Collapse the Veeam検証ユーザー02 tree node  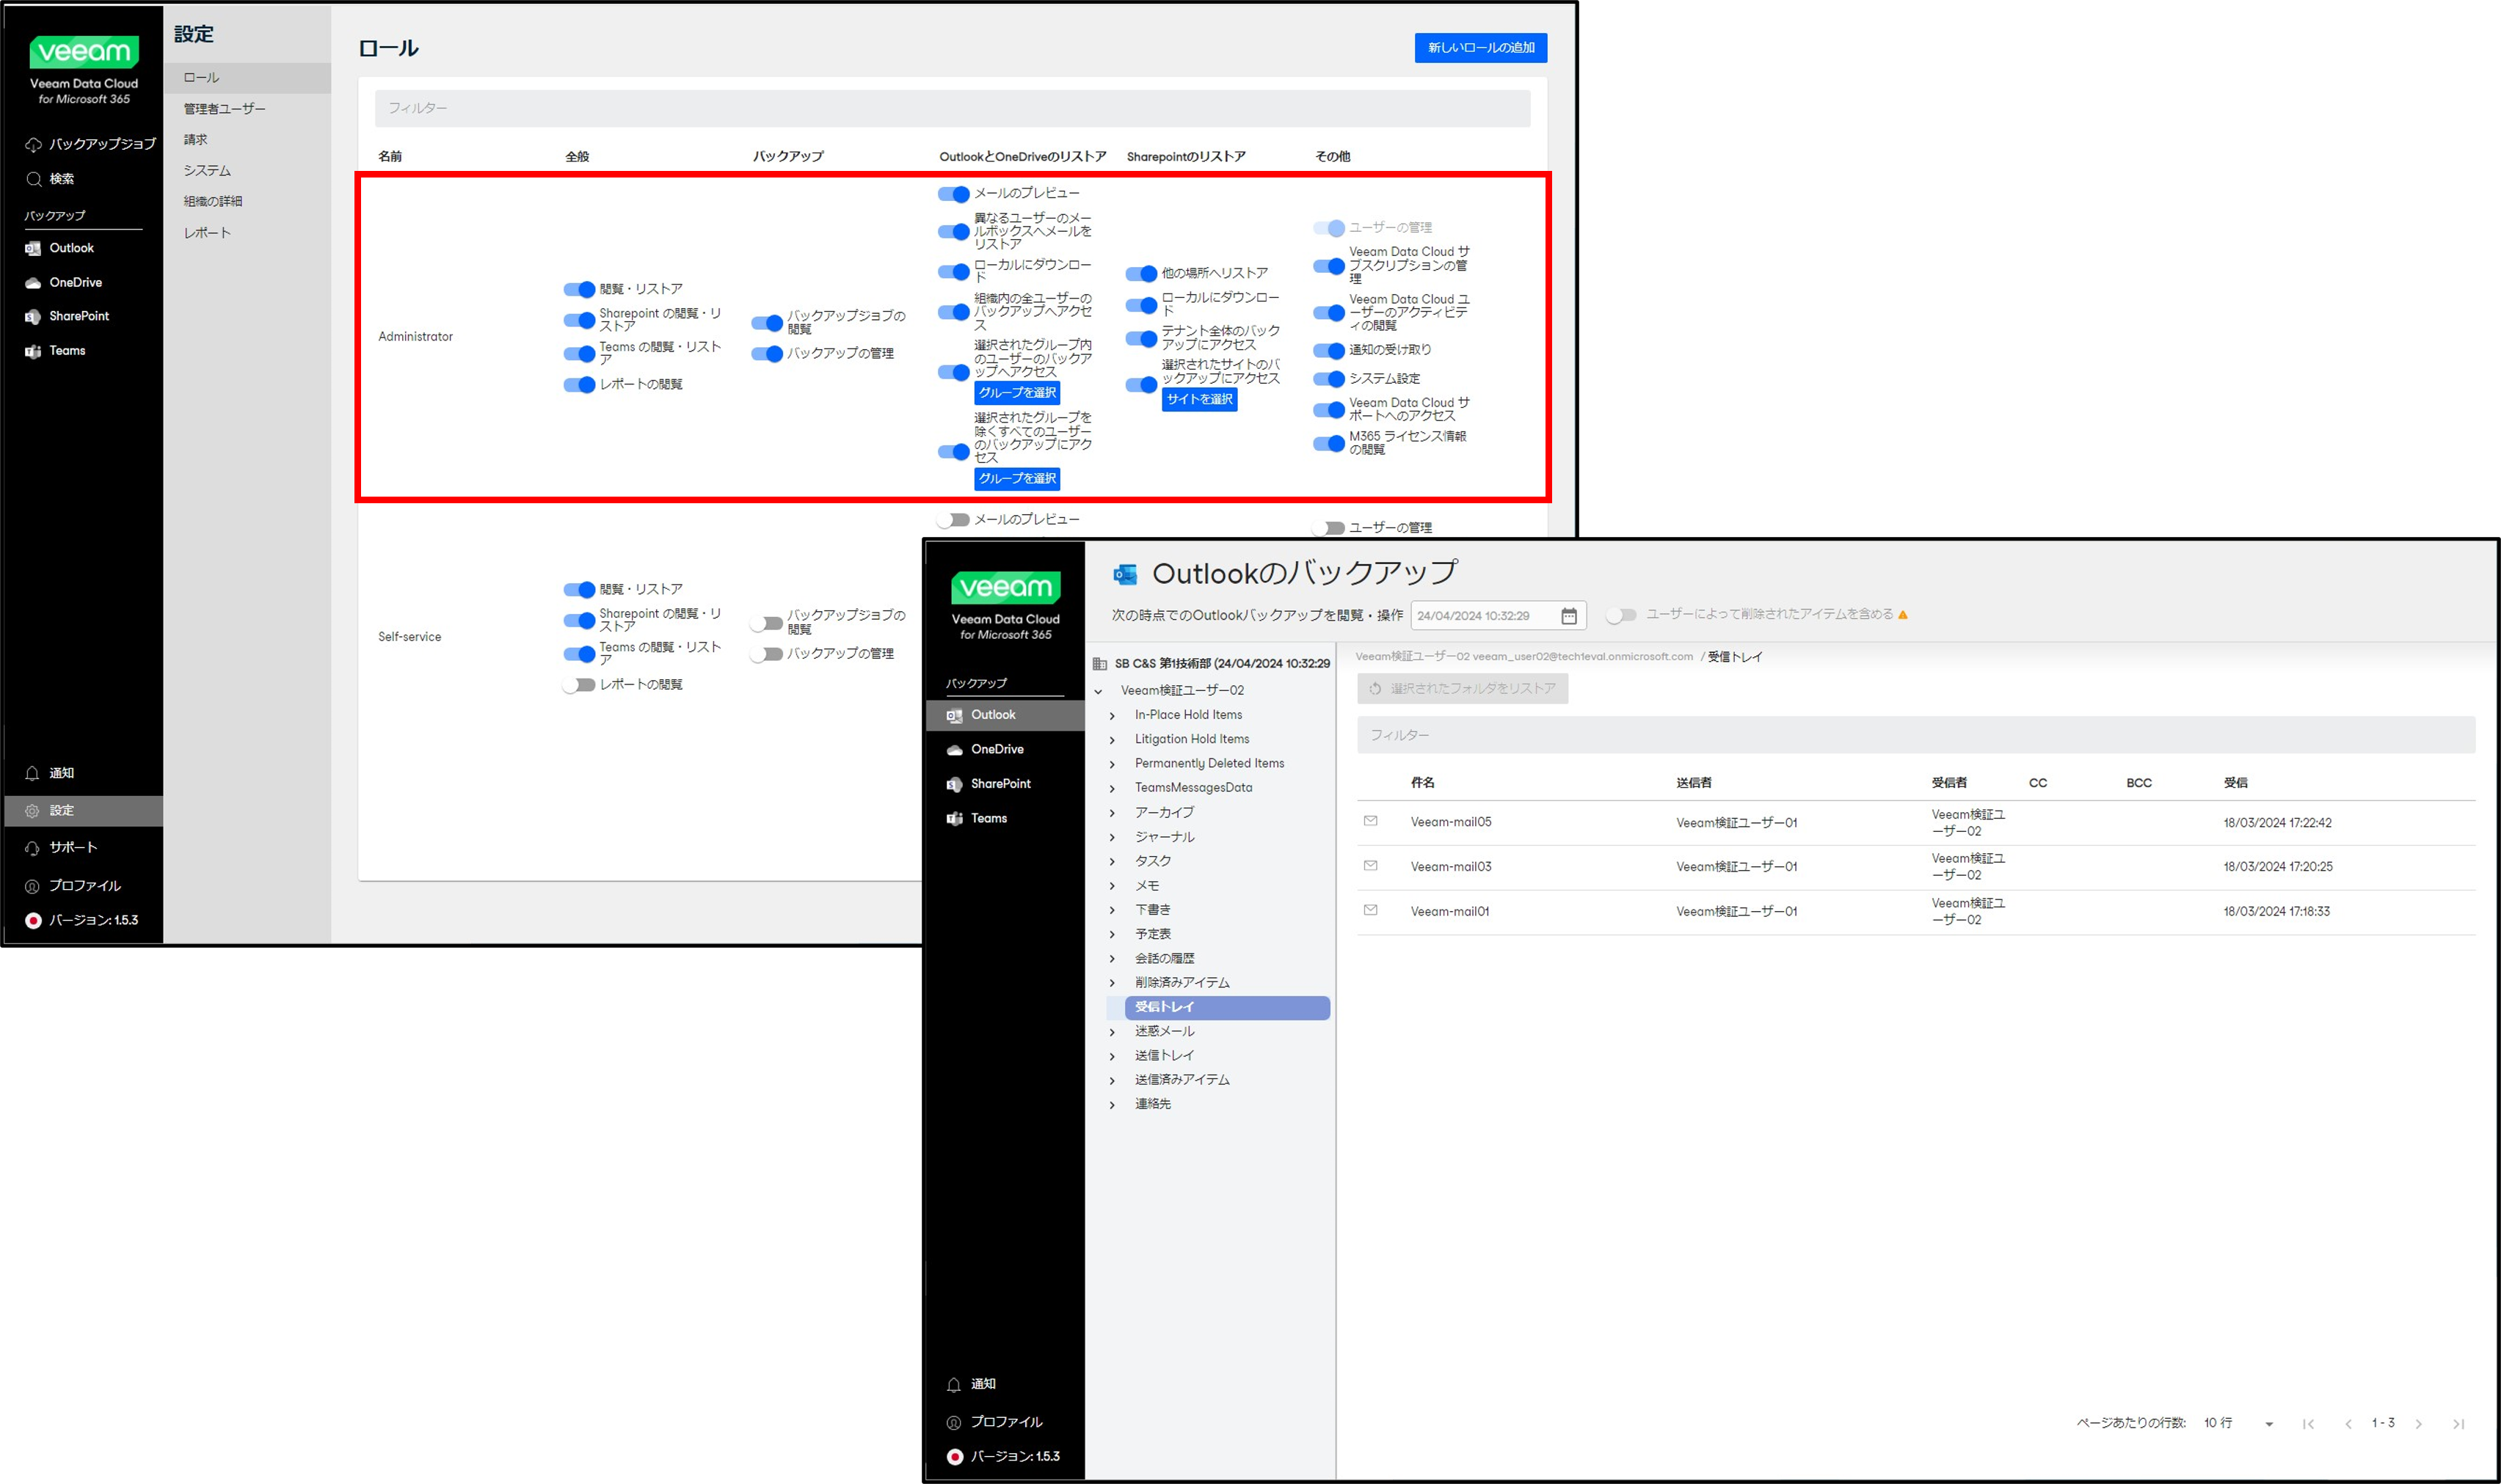(x=1099, y=691)
